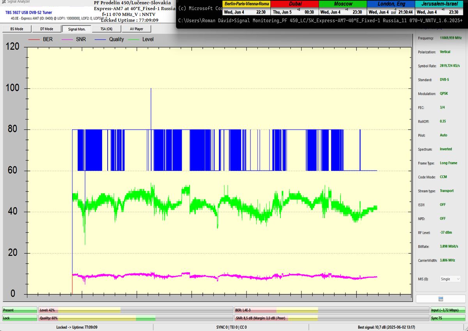This screenshot has width=468, height=331.
Task: Open the MIS Single dropdown
Action: click(450, 279)
